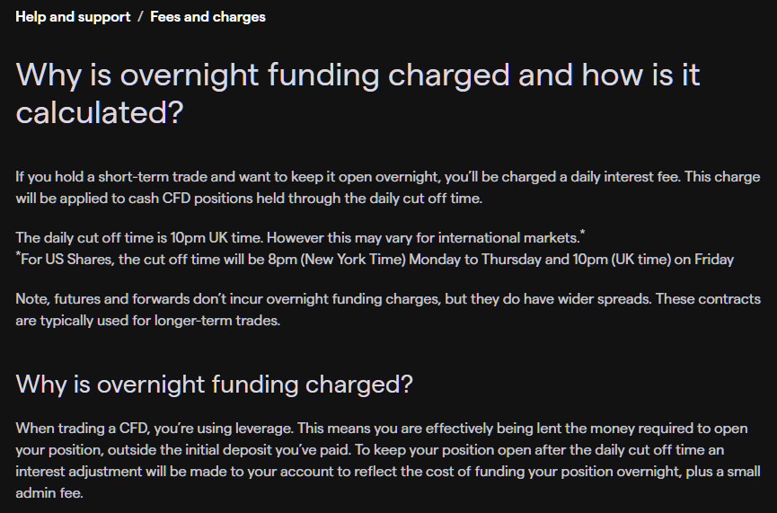The height and width of the screenshot is (513, 777).
Task: Click the paragraph starting "When trading a CFD"
Action: click(x=387, y=460)
